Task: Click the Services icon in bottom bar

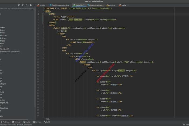Action: (34, 122)
